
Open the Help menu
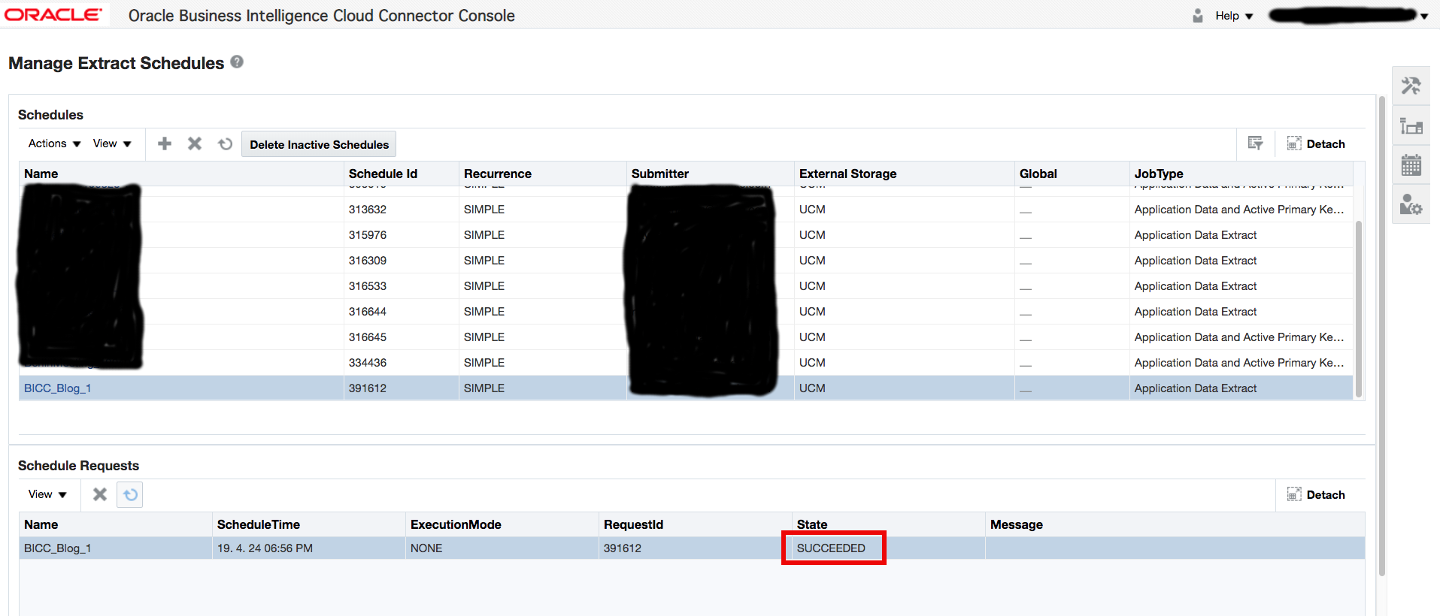point(1234,16)
